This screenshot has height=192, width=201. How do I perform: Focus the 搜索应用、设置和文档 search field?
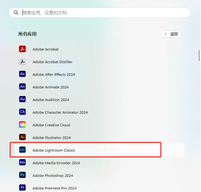click(x=100, y=13)
